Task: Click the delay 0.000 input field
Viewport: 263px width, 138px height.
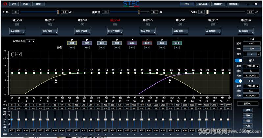Action: click(x=251, y=43)
